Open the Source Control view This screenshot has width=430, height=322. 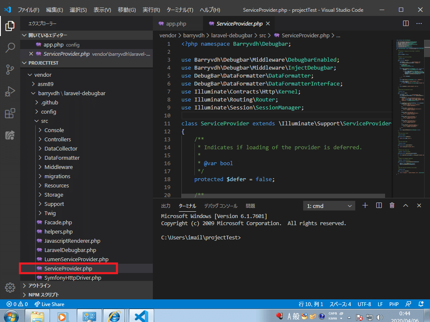point(10,70)
